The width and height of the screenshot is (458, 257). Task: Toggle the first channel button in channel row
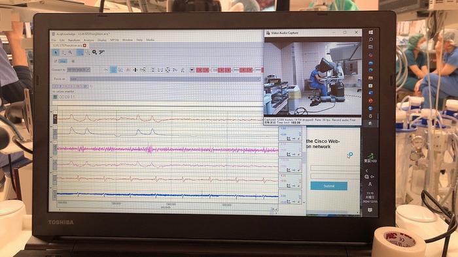point(54,86)
